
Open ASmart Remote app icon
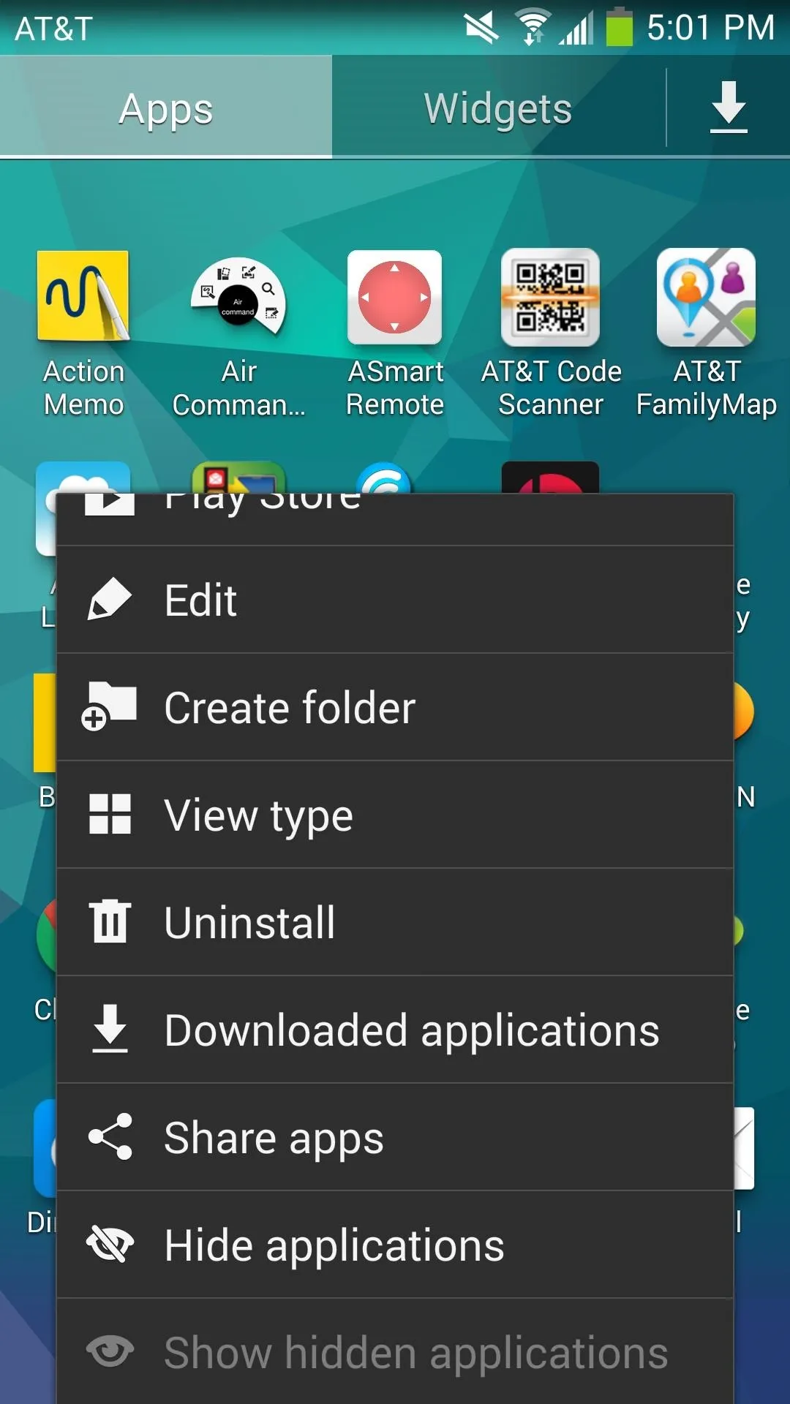395,297
